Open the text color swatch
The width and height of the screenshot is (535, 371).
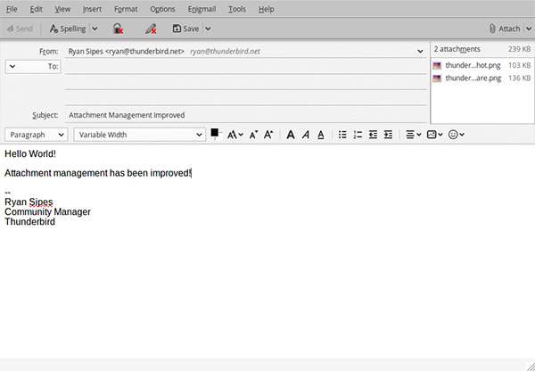tap(215, 134)
